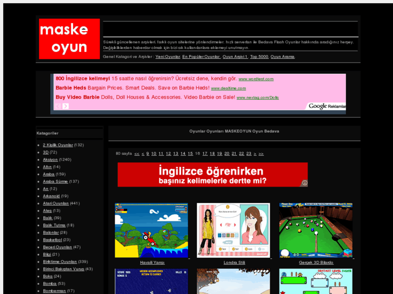The width and height of the screenshot is (393, 294).
Task: Go to next ad with right arrow
Action: point(65,106)
